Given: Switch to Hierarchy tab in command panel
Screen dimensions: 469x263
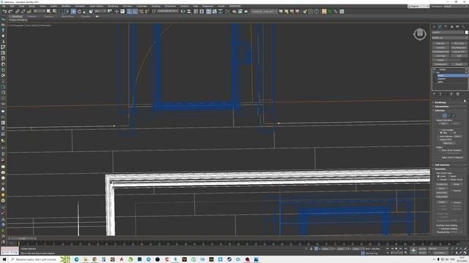Looking at the screenshot, I should point(446,27).
